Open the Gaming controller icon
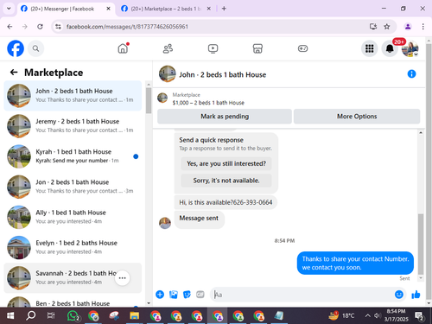432x324 pixels. click(302, 48)
